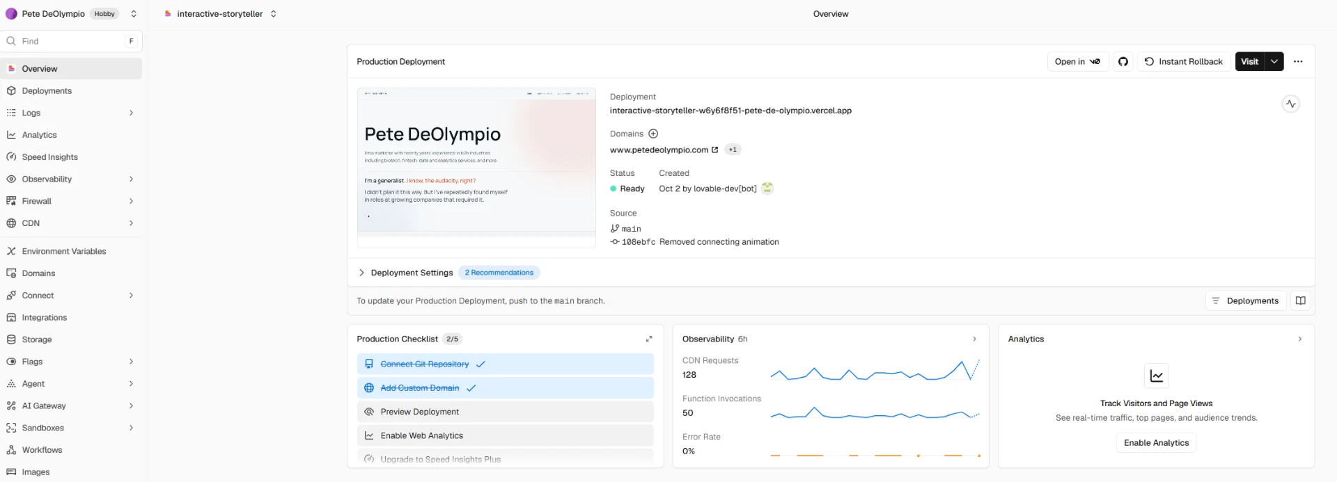The height and width of the screenshot is (482, 1337).
Task: Click the Pete DeOlympio avatar icon
Action: click(x=11, y=14)
